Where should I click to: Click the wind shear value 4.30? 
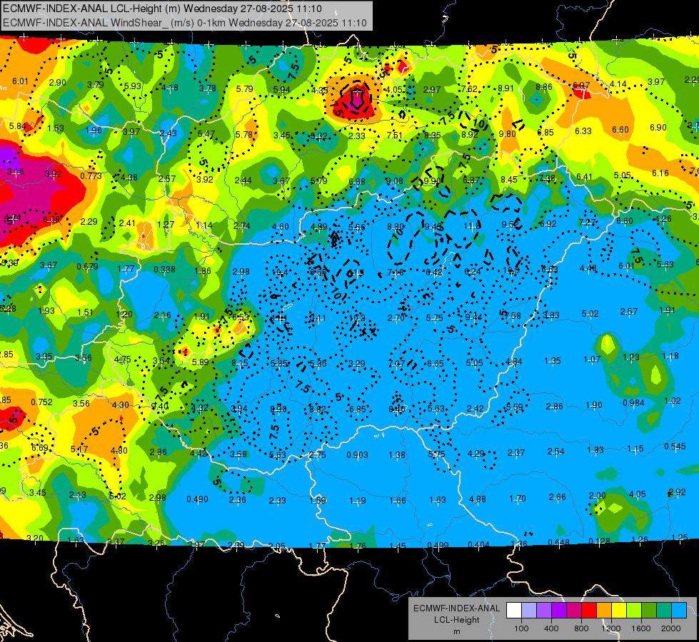point(121,405)
